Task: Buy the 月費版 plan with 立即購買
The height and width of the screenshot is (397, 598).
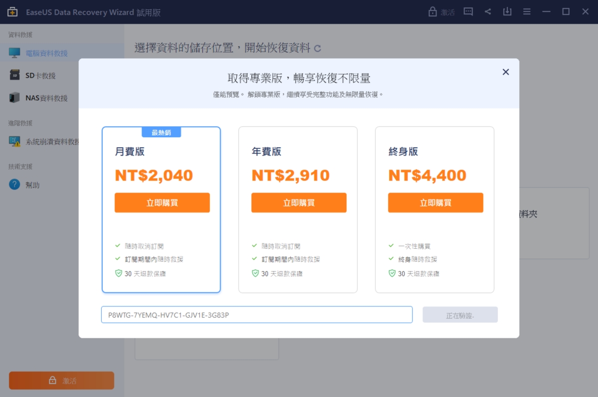Action: pos(162,202)
